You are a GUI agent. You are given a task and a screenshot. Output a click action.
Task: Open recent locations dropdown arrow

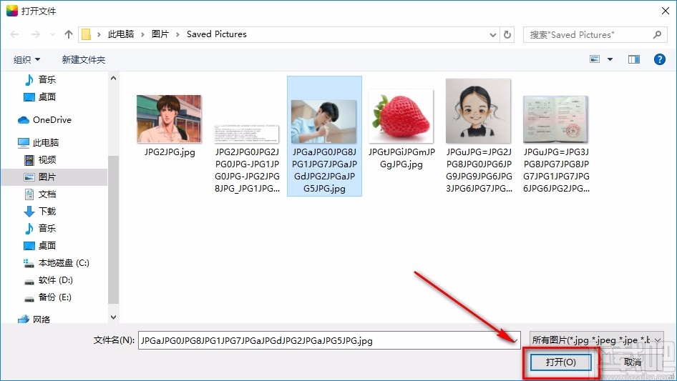pyautogui.click(x=52, y=34)
